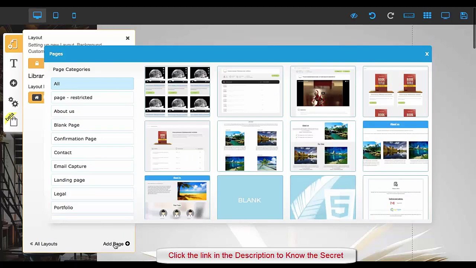Close the Pages dialog
This screenshot has width=476, height=268.
427,54
